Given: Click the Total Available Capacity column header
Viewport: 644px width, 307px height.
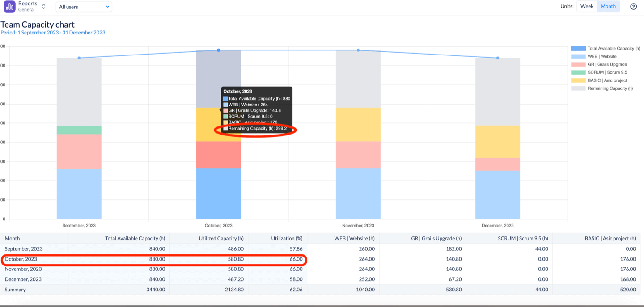Looking at the screenshot, I should coord(135,238).
